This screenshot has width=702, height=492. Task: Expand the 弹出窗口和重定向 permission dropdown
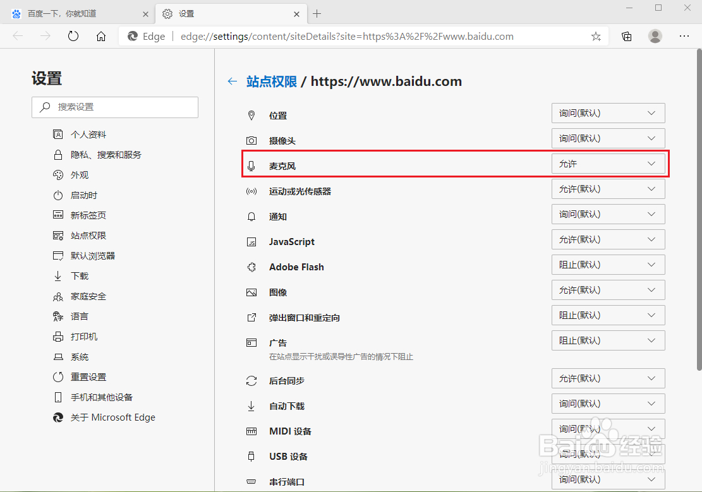coord(608,315)
